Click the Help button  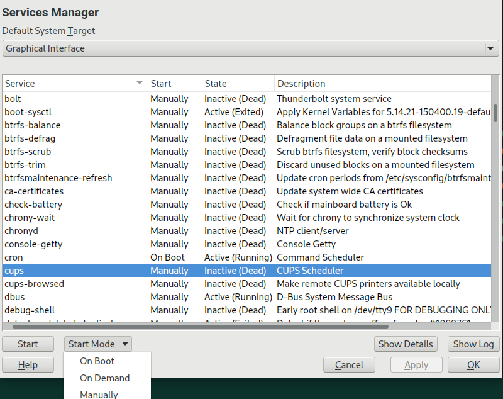(28, 365)
